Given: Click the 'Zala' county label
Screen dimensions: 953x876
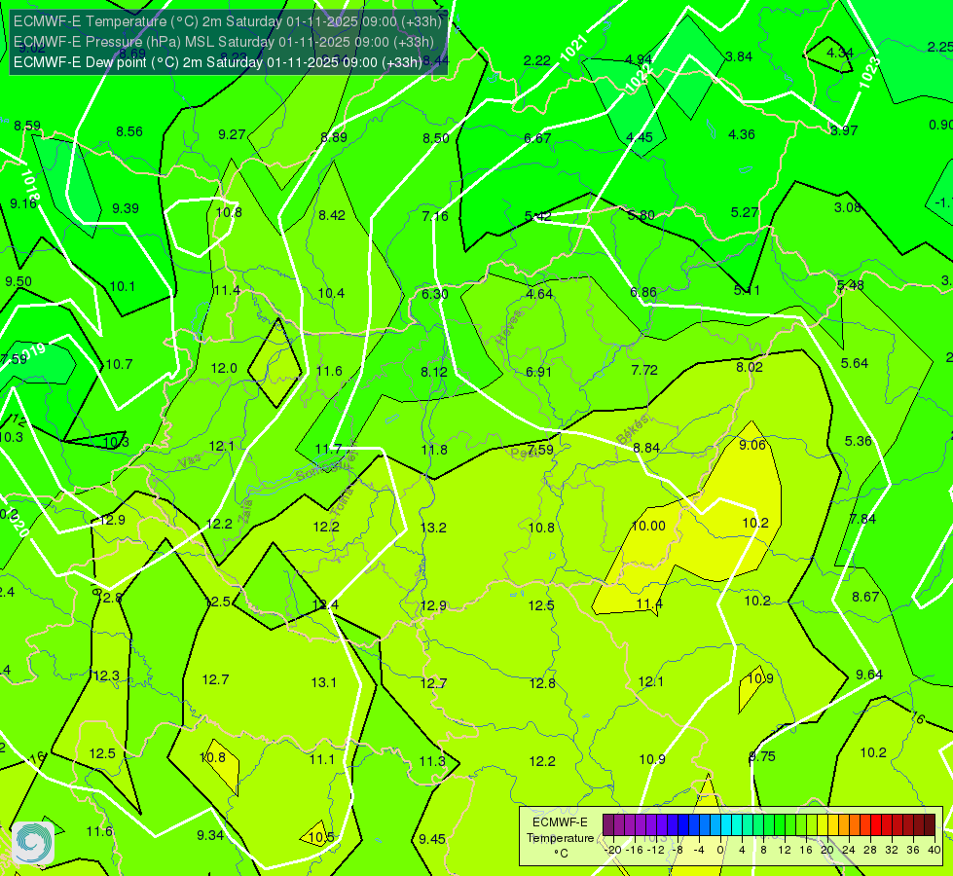Looking at the screenshot, I should [245, 511].
